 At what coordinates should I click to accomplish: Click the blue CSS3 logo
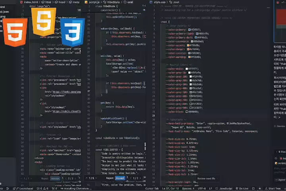73,32
